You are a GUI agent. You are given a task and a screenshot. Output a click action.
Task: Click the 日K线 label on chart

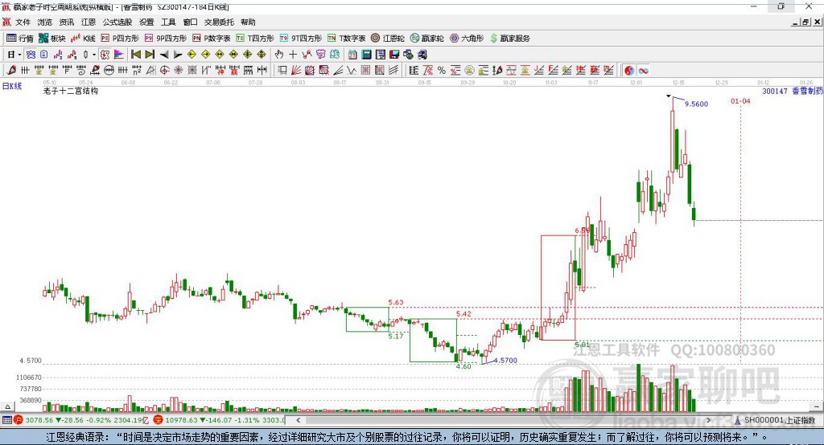coord(11,85)
